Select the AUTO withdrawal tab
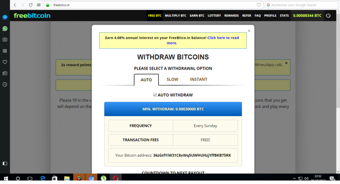Screen dimensions: 340x184 [x=146, y=80]
